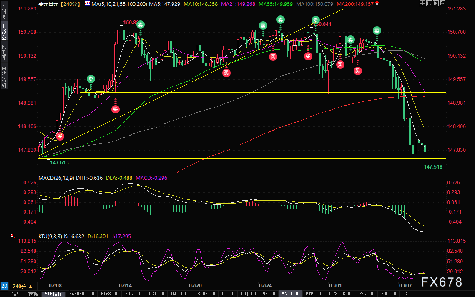Click the K:16.632 value
The width and height of the screenshot is (475, 297).
74,236
